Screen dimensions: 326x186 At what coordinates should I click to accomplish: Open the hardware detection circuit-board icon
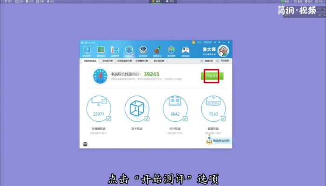101,50
